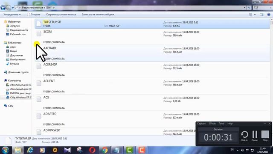
Task: Open the Windows Start menu
Action: (x=5, y=150)
